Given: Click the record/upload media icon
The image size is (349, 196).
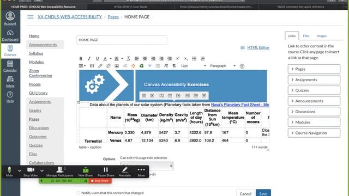Looking at the screenshot, I should [158, 66].
